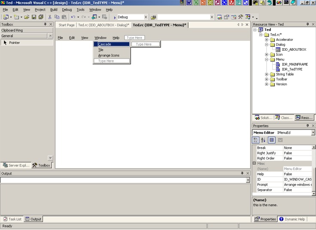Expand the Toolbar resource folder
316x230 pixels.
267,79
